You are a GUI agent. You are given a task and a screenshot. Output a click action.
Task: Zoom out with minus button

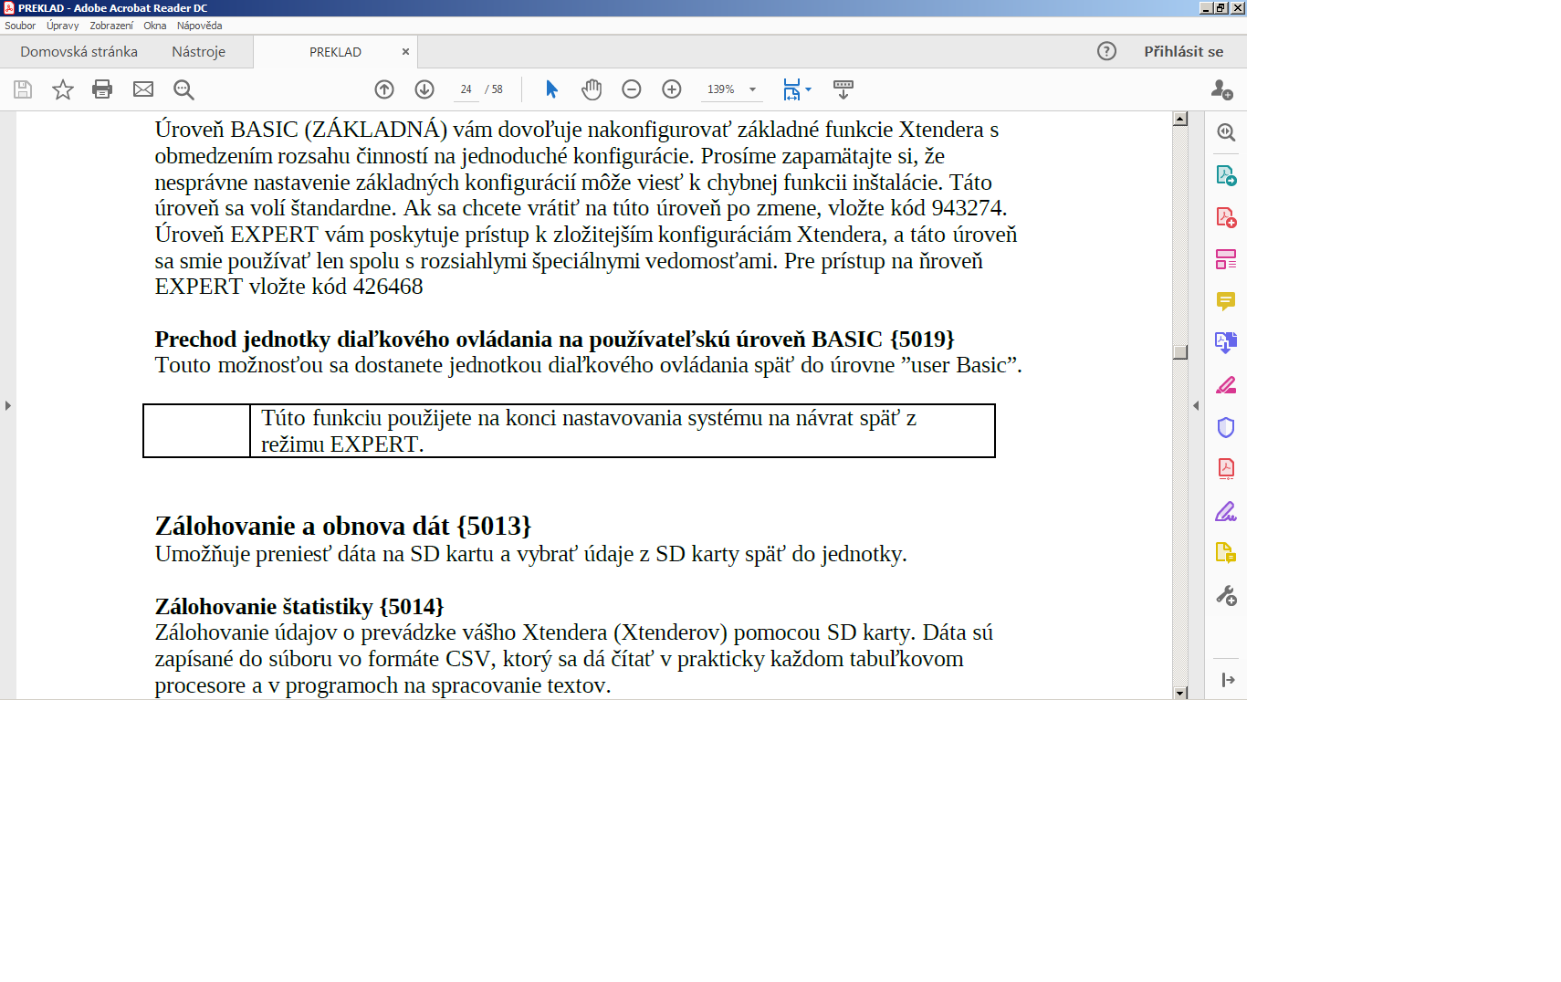pyautogui.click(x=632, y=89)
